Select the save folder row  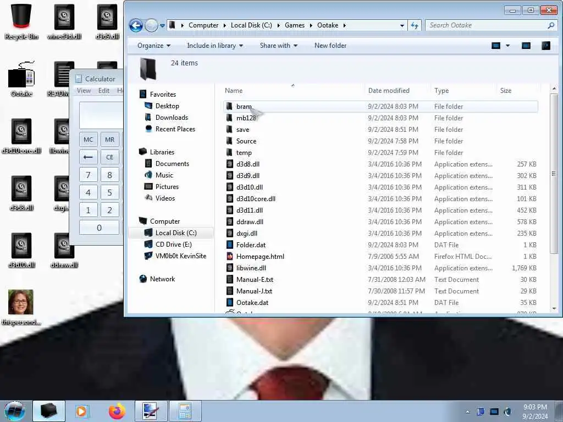coord(380,130)
